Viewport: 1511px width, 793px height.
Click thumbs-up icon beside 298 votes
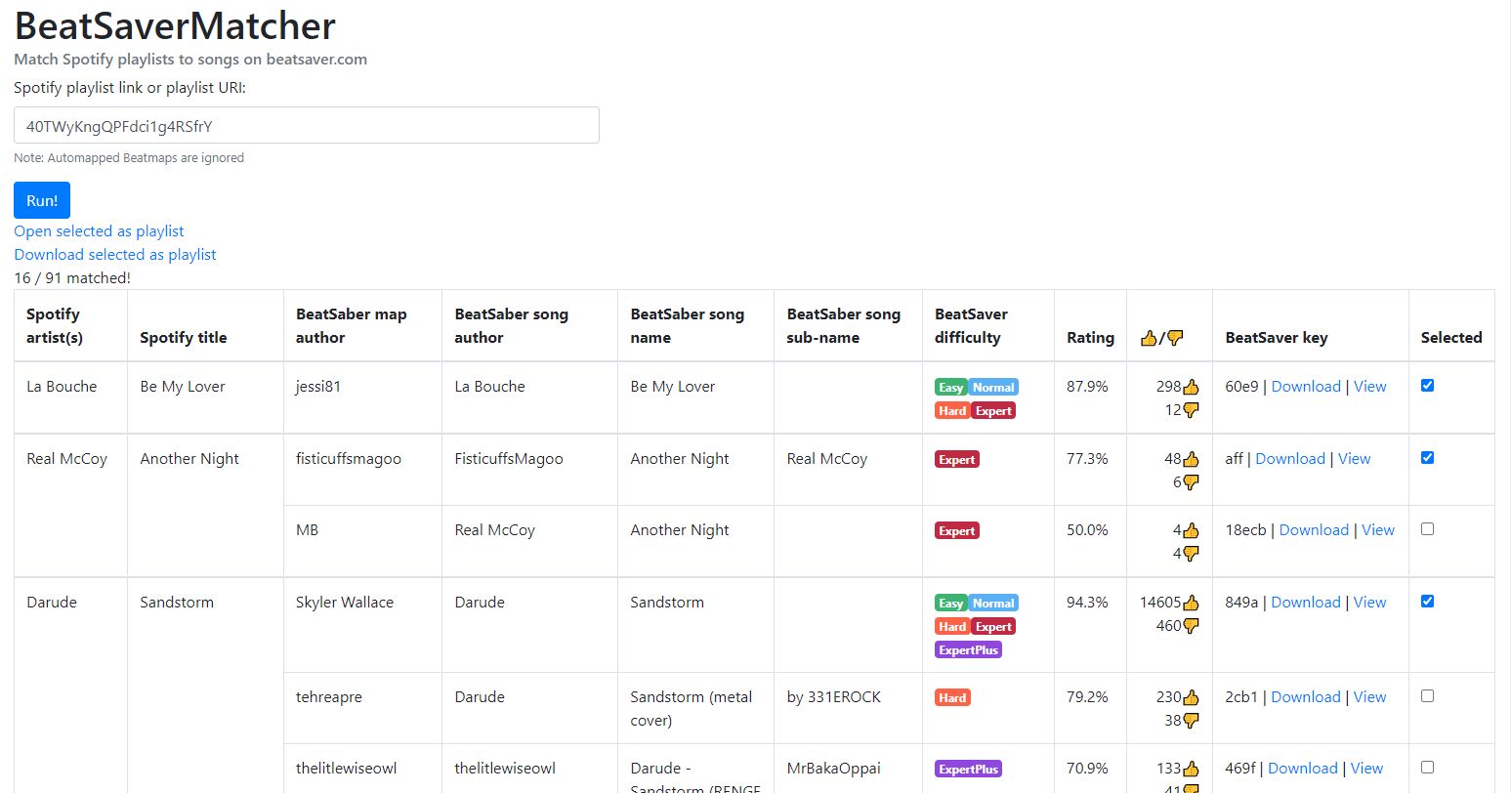pyautogui.click(x=1191, y=387)
